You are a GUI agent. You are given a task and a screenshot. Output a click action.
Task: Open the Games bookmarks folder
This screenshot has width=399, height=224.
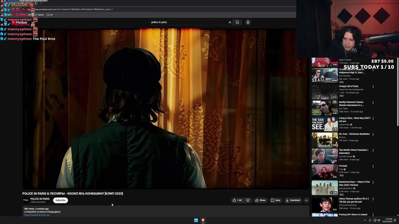[x=39, y=15]
